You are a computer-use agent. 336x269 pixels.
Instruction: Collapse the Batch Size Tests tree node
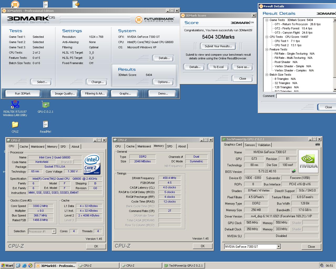pyautogui.click(x=267, y=75)
